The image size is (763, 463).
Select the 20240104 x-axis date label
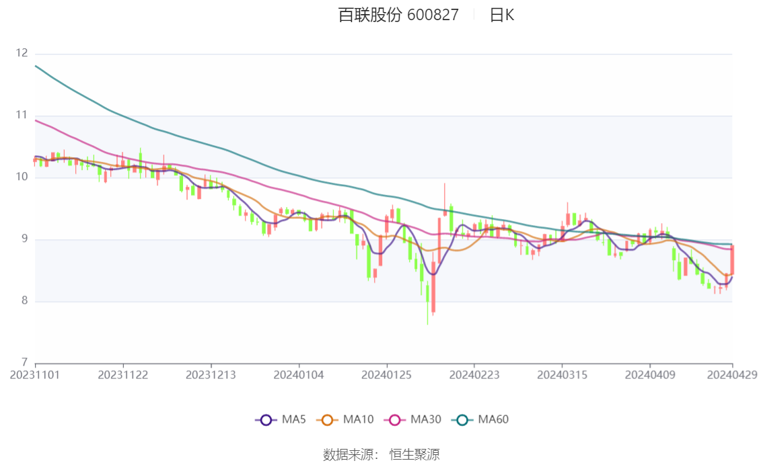(x=299, y=375)
